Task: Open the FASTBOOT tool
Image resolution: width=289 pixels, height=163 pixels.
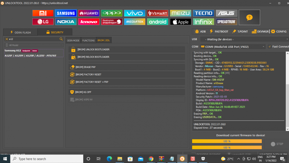Action: (x=219, y=31)
